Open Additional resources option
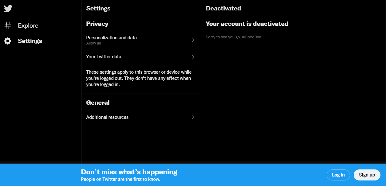 (141, 117)
